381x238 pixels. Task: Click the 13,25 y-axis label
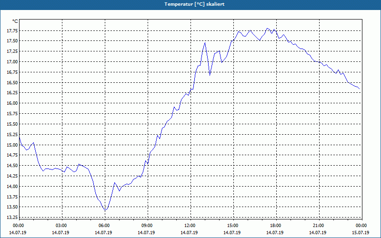pos(12,217)
